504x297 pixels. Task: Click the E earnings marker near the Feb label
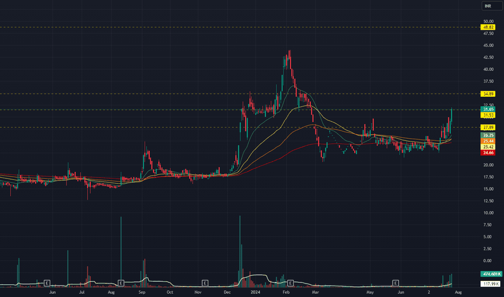290,283
